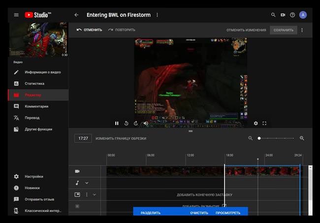320x223 pixels.
Task: Click the 06:00 mark on the timeline ruler
Action: point(151,155)
